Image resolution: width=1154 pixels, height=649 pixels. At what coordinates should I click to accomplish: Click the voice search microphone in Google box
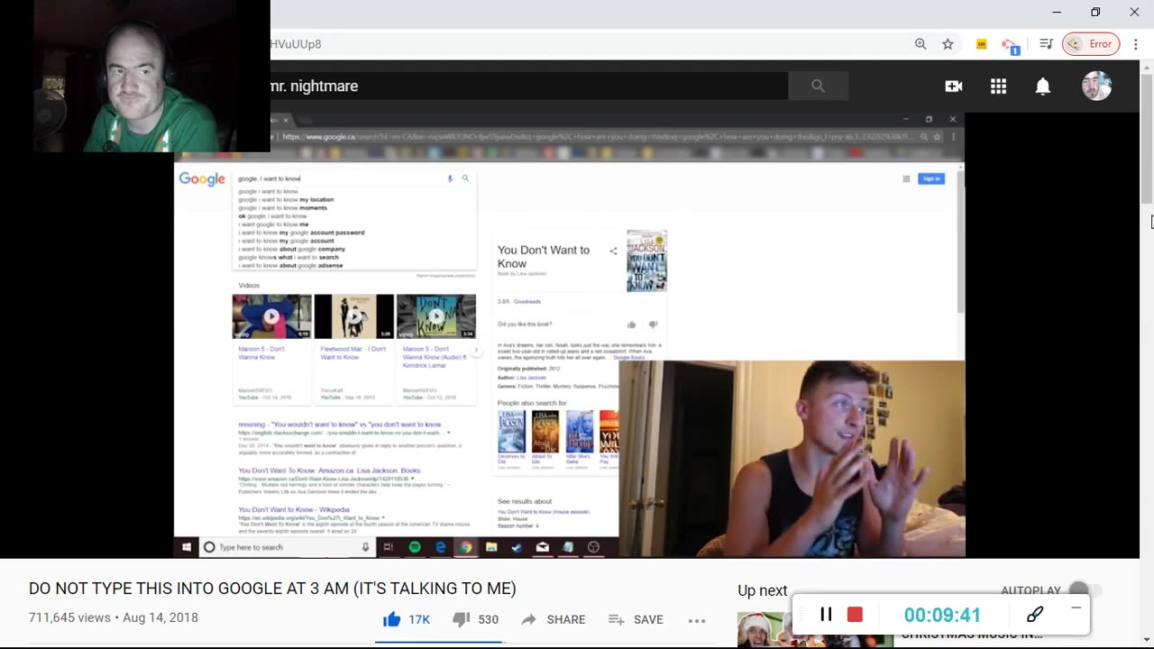tap(450, 178)
